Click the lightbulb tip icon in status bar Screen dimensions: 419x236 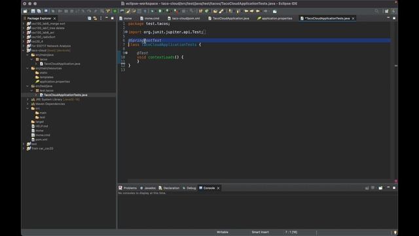395,232
